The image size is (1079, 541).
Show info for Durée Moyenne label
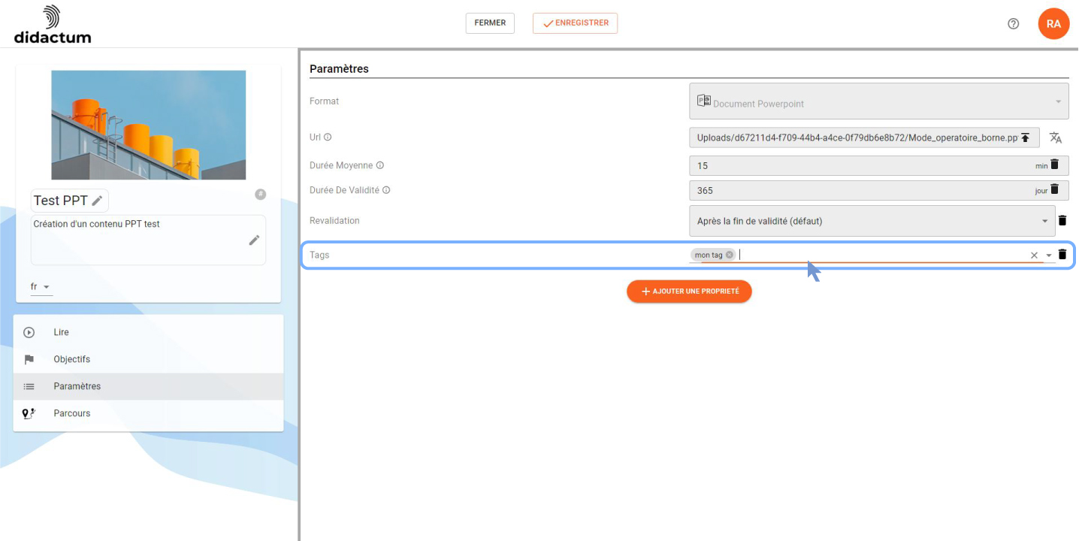click(x=379, y=165)
